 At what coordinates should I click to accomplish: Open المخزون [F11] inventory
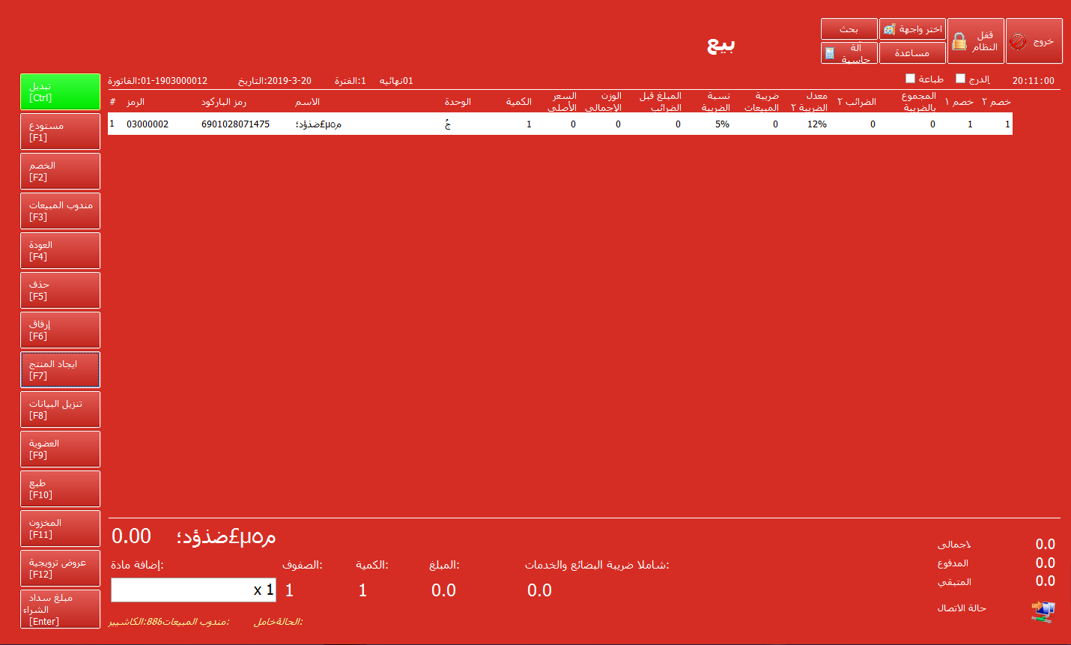tap(60, 529)
